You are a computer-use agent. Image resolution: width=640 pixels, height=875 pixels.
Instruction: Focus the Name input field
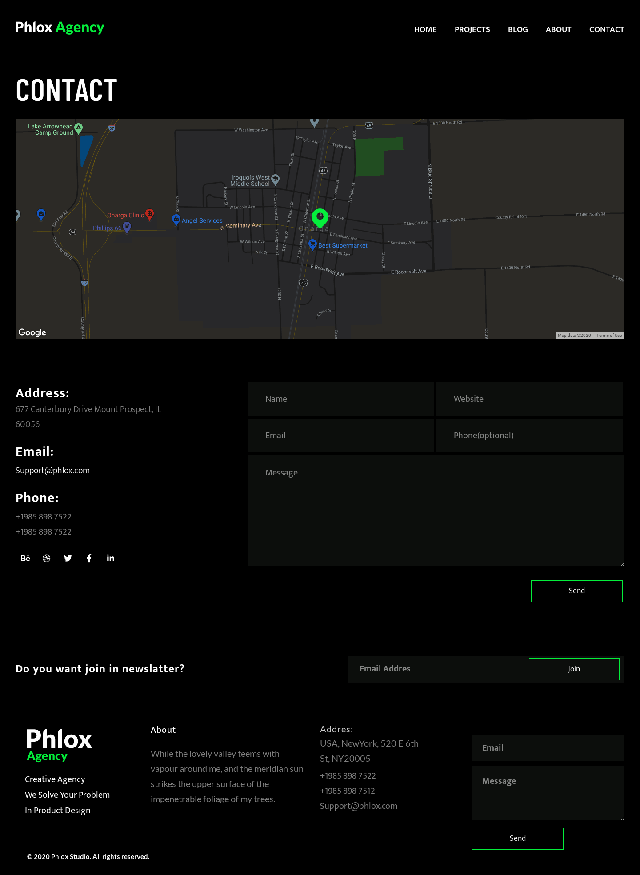tap(340, 399)
